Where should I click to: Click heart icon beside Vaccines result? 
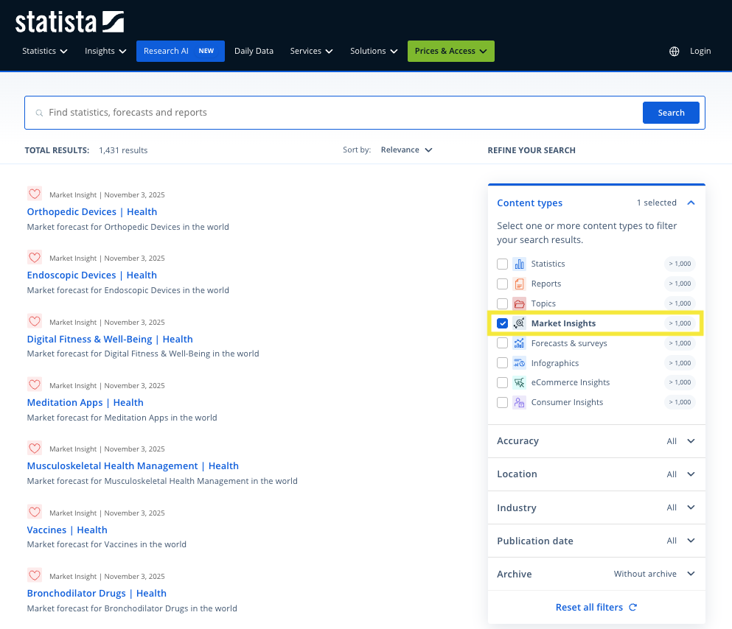point(35,513)
